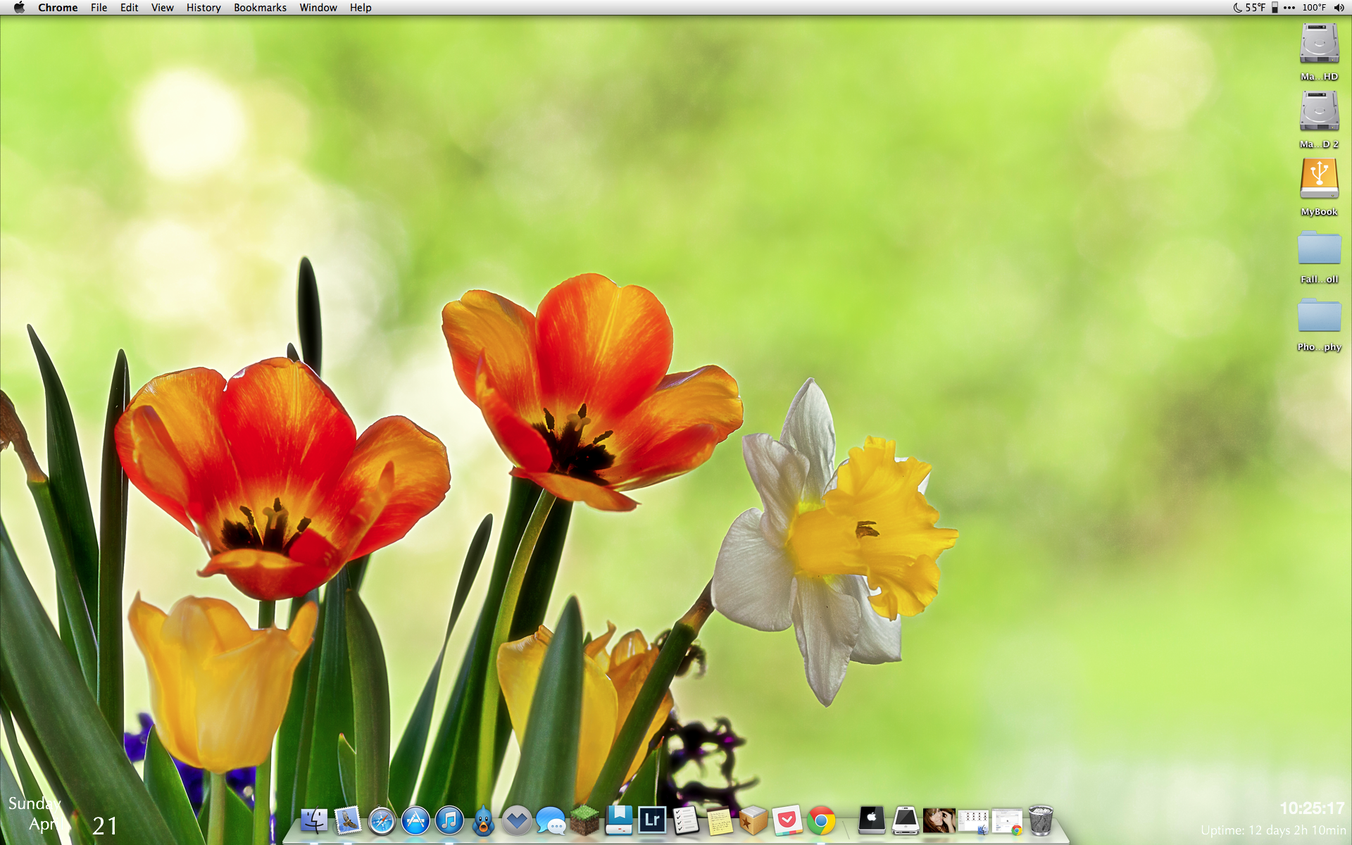The image size is (1352, 845).
Task: Click the Mail stamp icon in dock
Action: (x=348, y=820)
